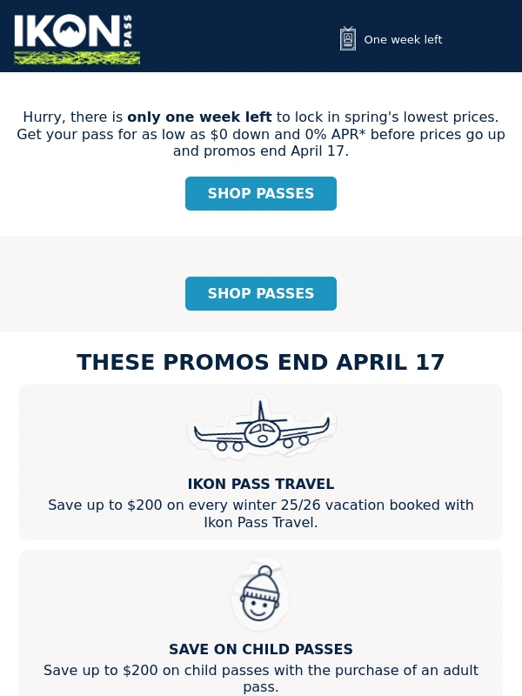Click the bold 'only one week left' text

[199, 117]
